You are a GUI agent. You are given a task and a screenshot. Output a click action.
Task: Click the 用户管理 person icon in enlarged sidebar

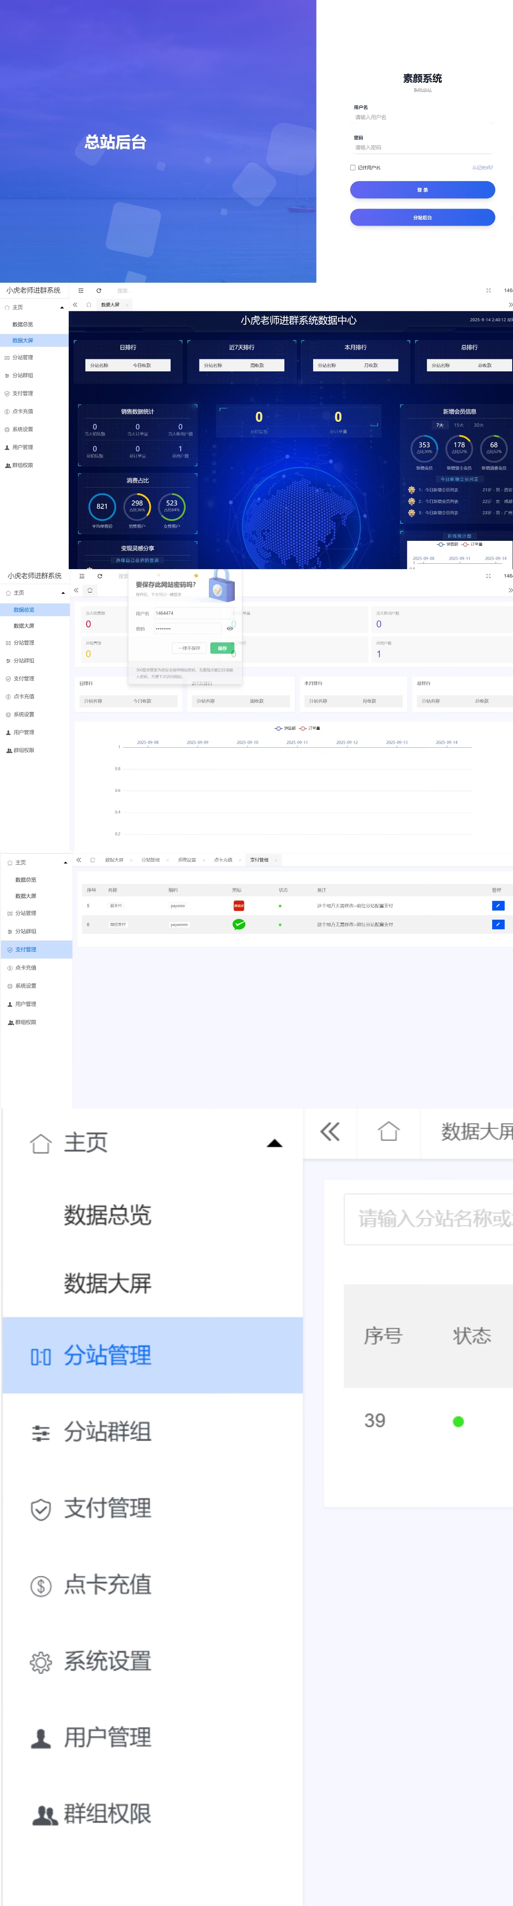pos(41,1738)
